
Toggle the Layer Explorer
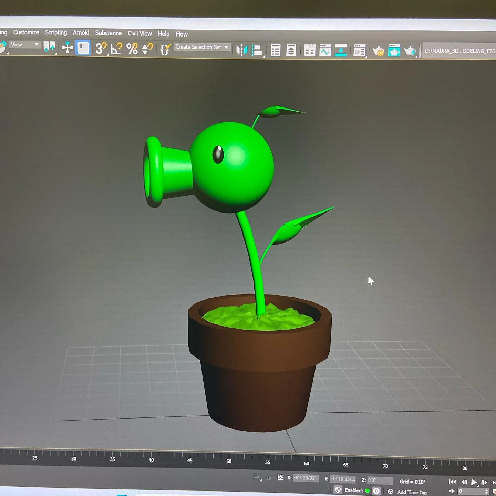[x=291, y=51]
